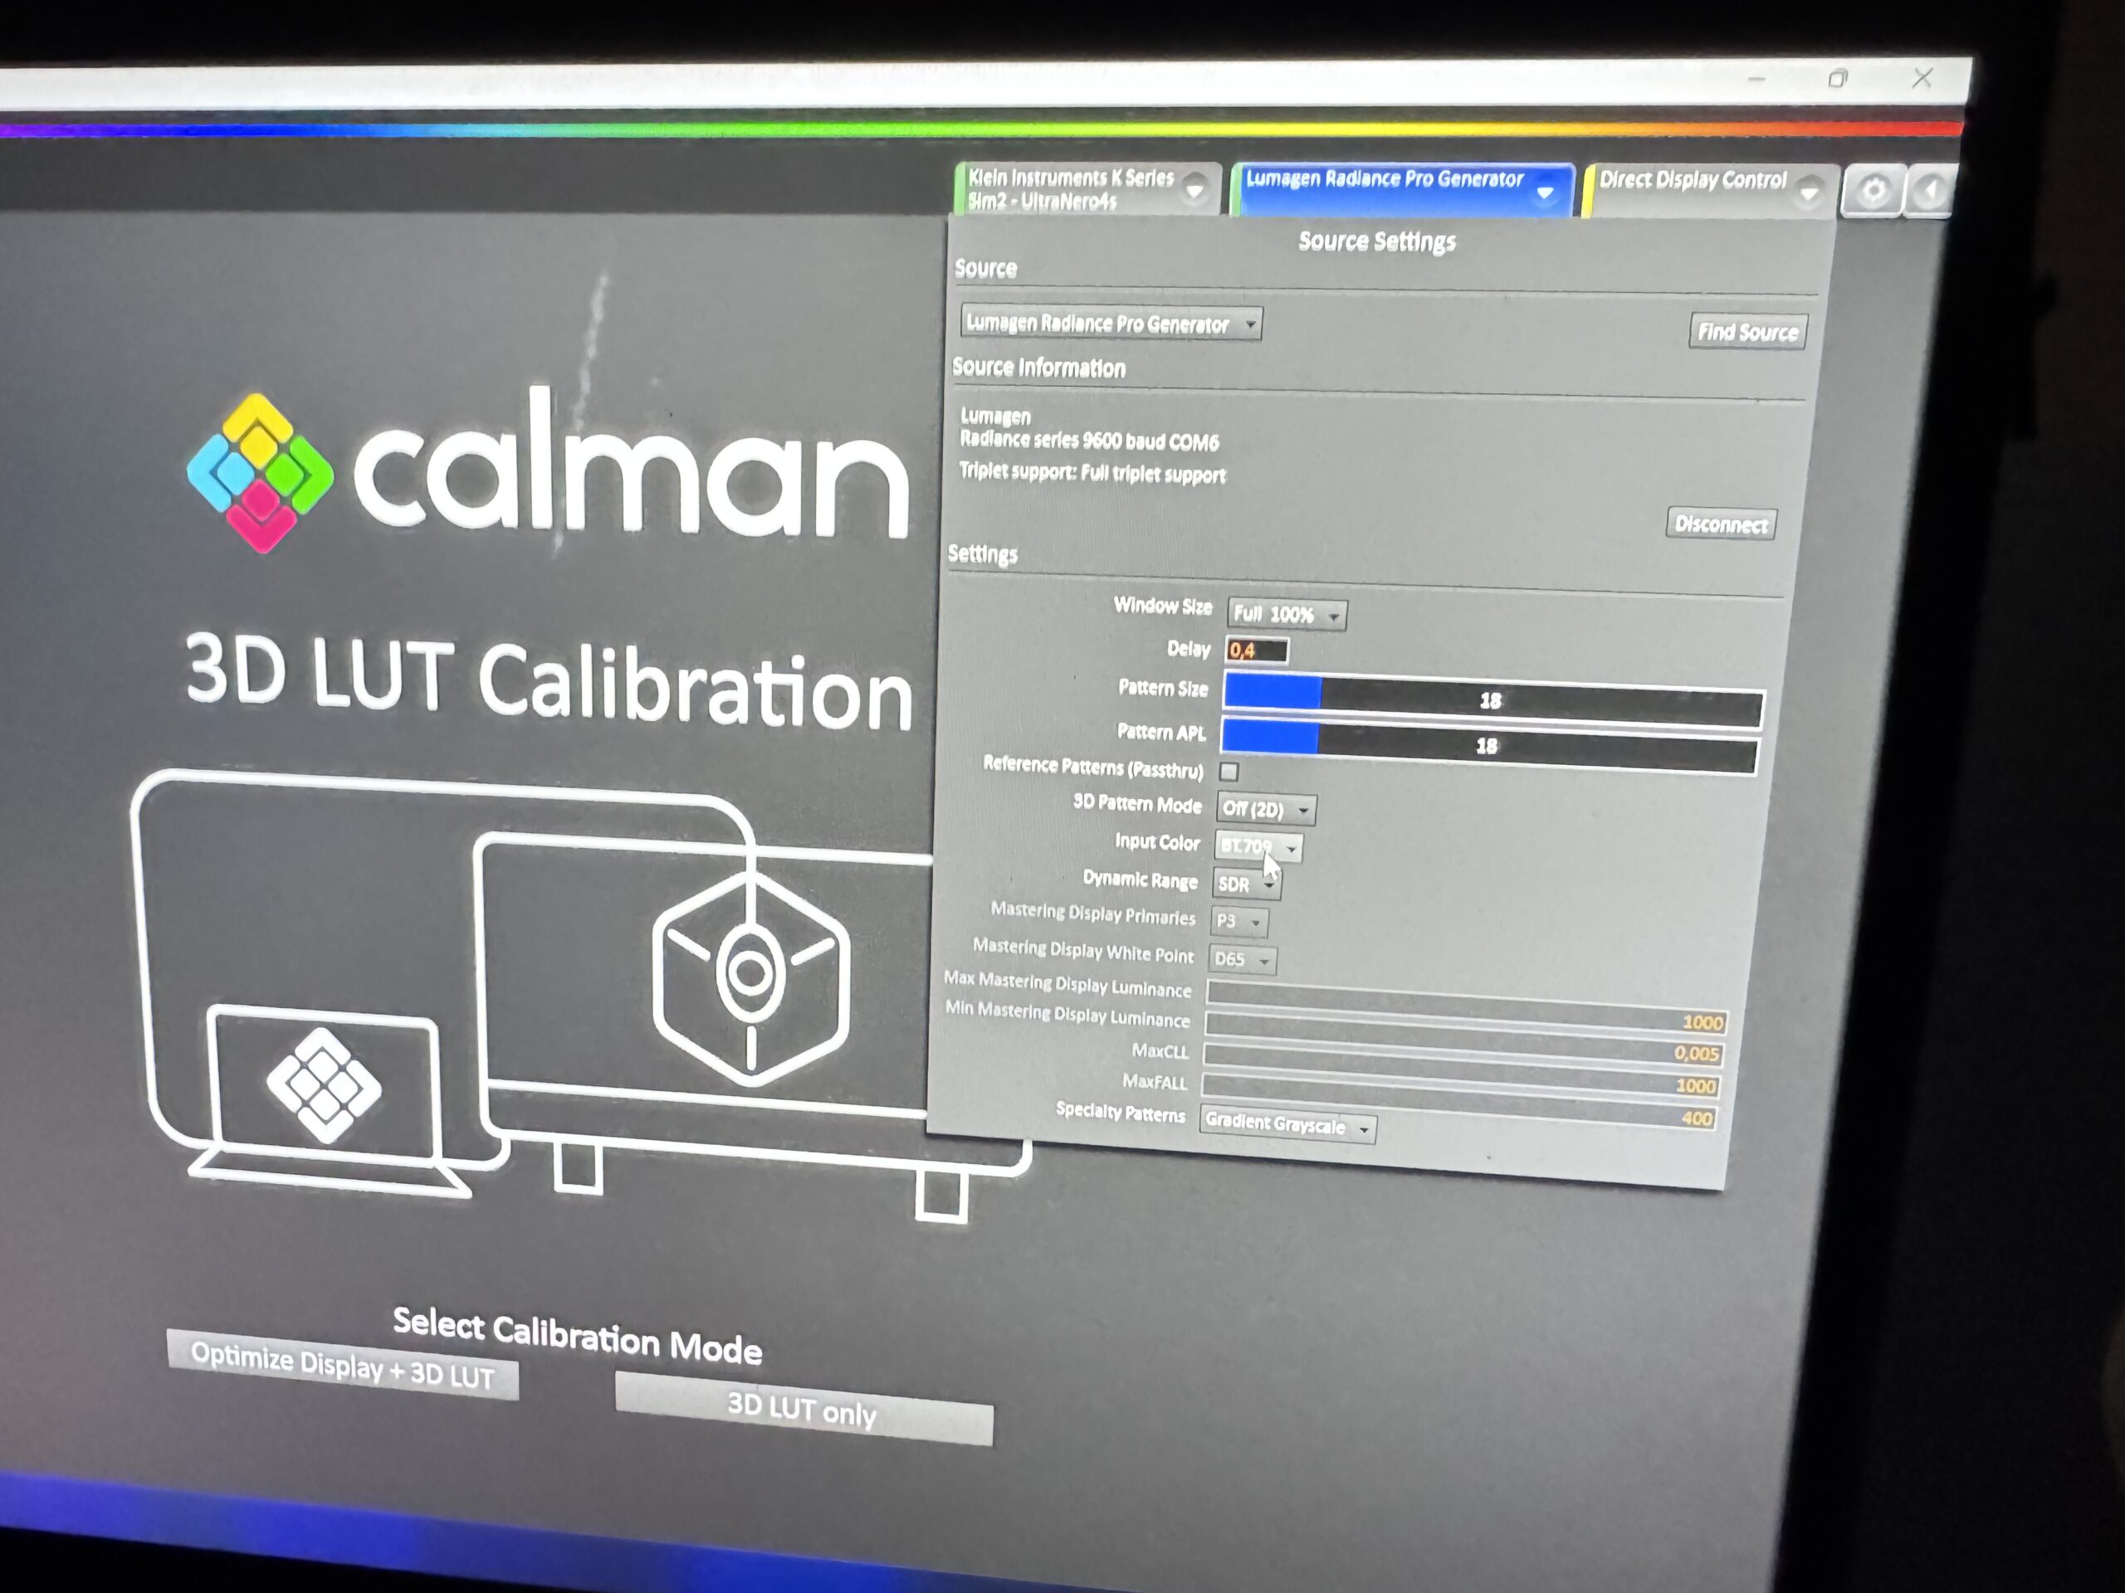Viewport: 2125px width, 1593px height.
Task: Click the restore window icon
Action: coord(1837,79)
